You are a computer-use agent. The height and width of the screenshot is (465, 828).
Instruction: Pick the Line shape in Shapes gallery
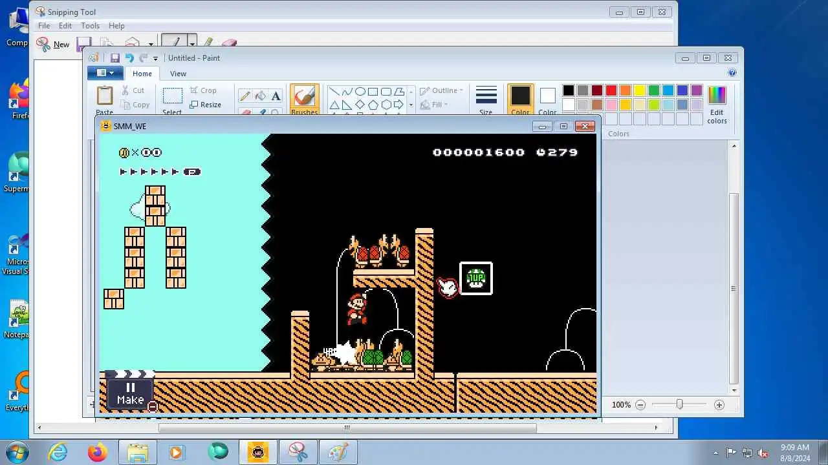(334, 92)
